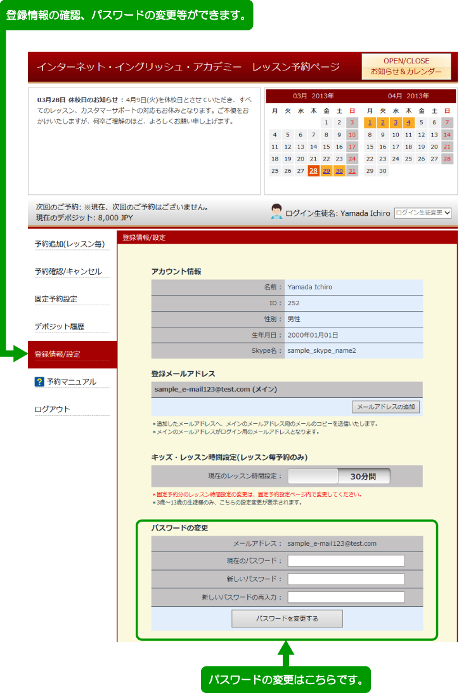Click the 現在のデポジット: 8,000 JPY text

click(x=84, y=218)
